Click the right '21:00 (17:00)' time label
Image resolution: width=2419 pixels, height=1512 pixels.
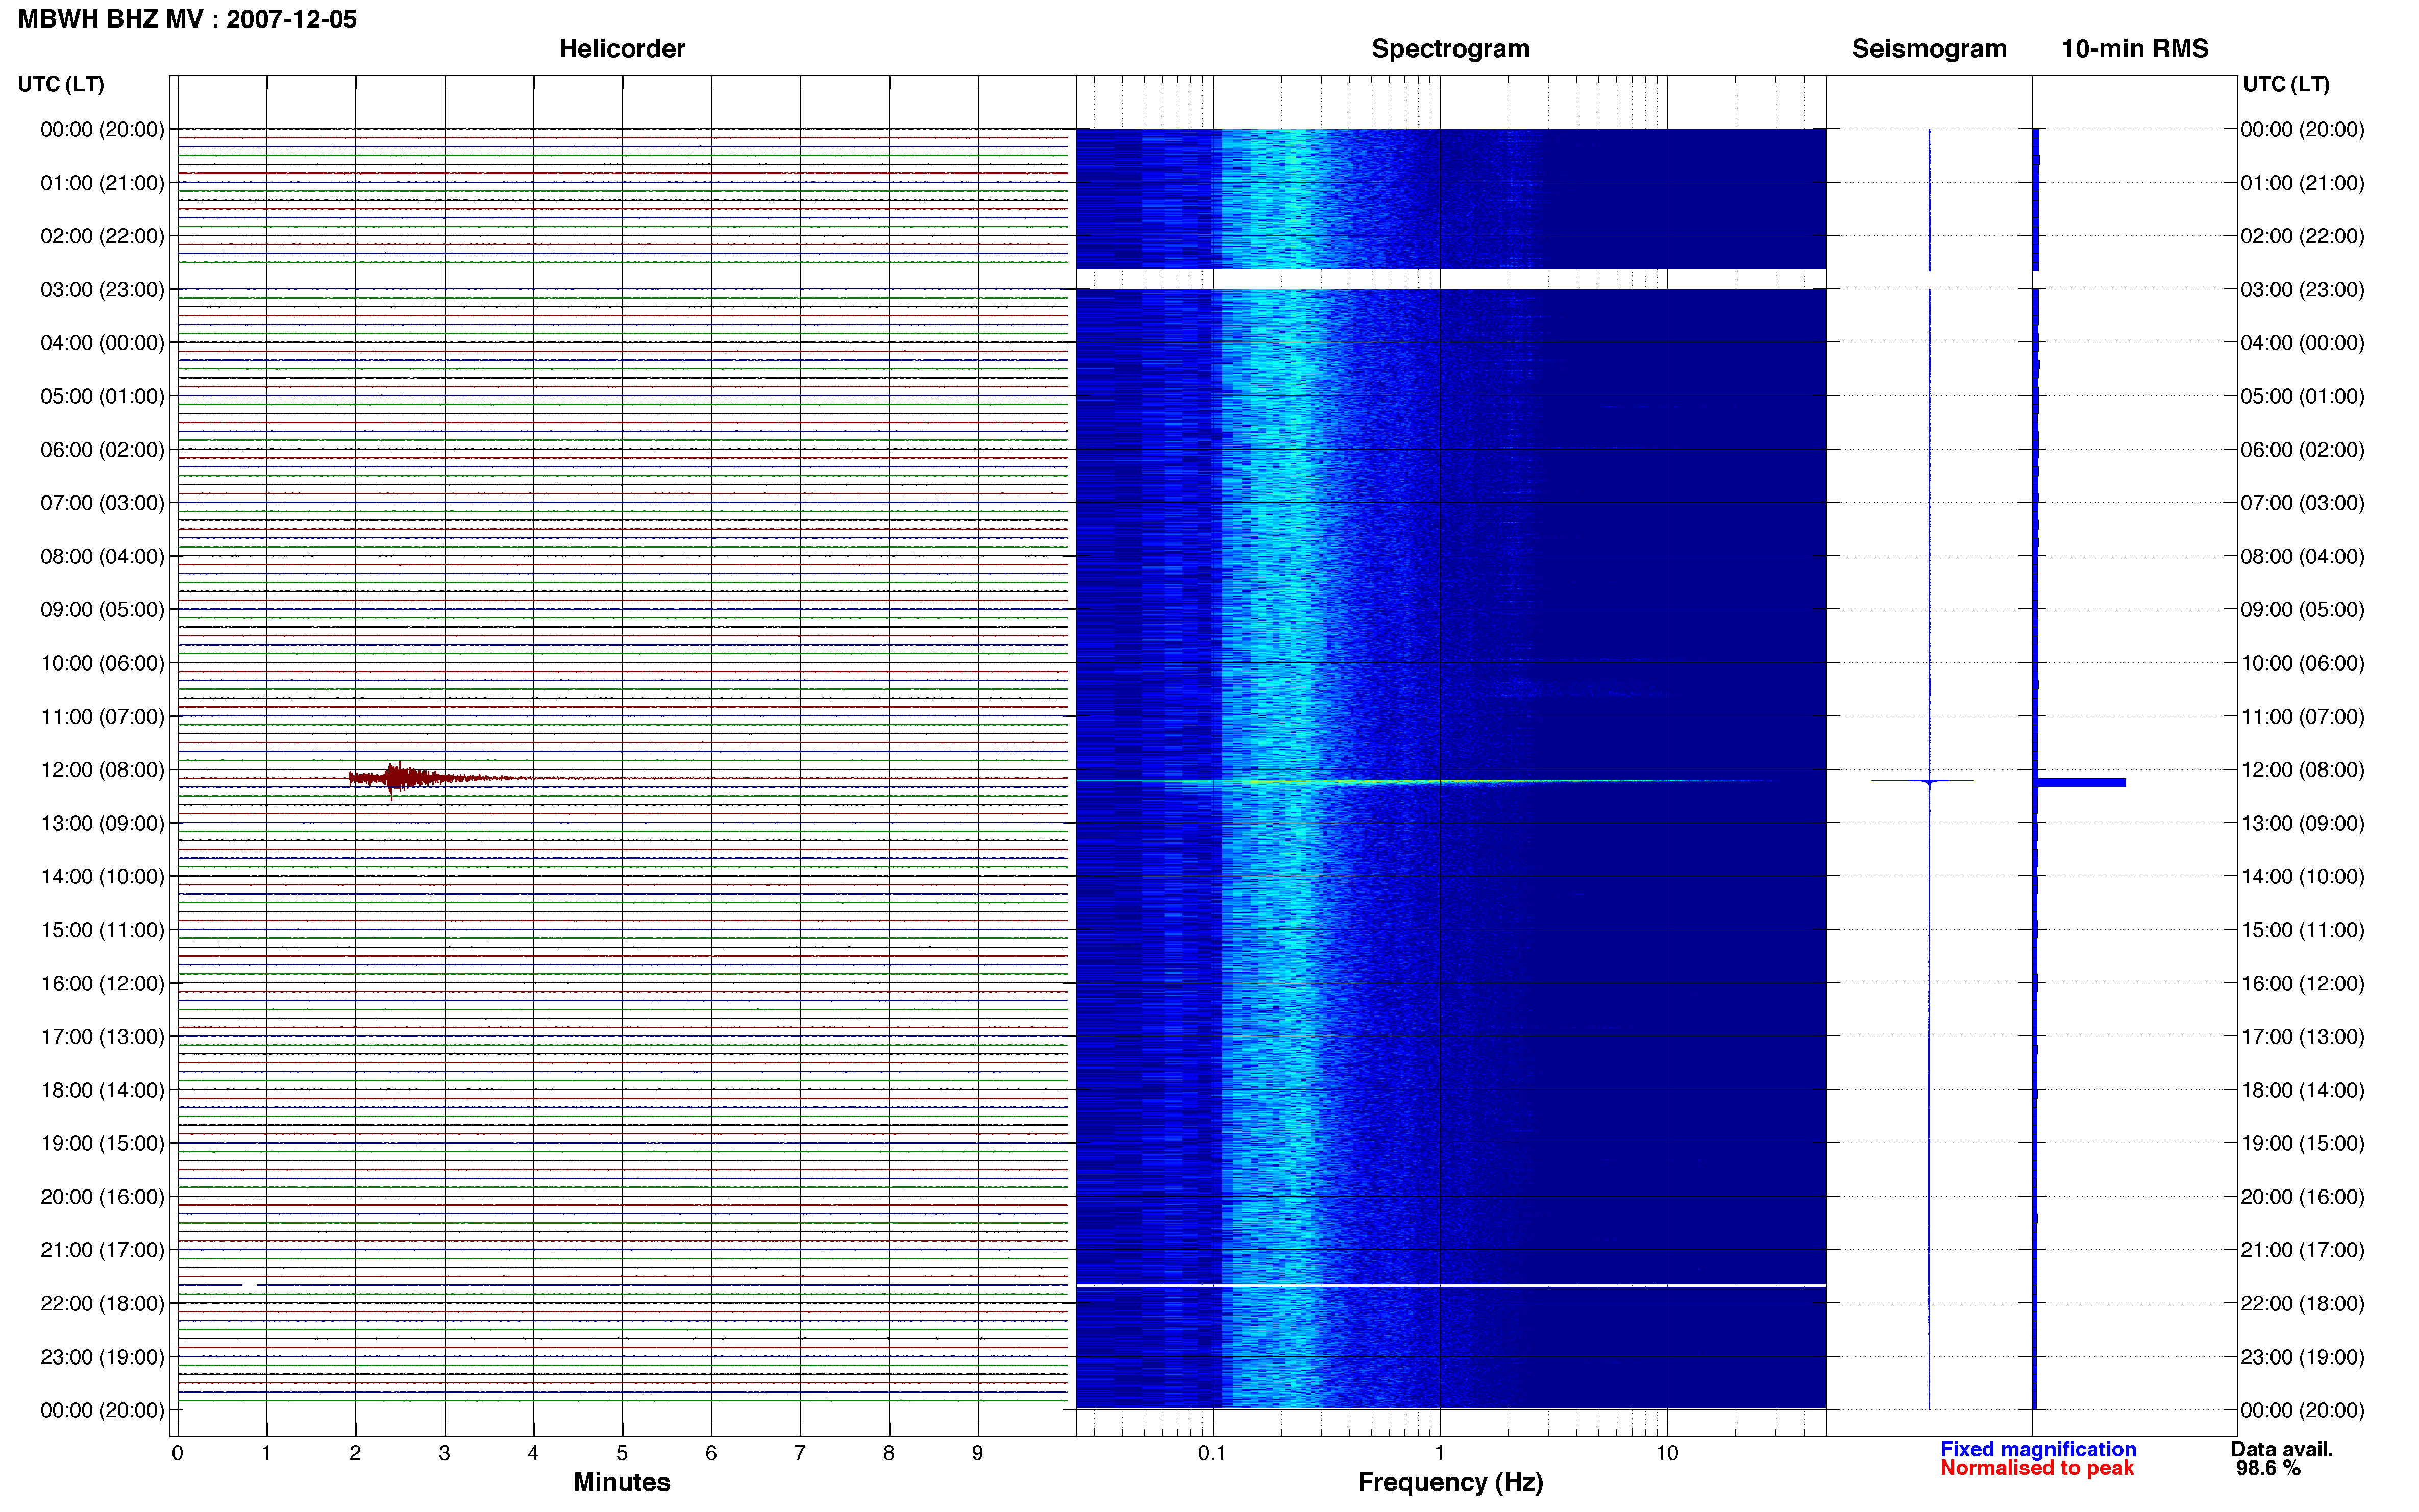click(x=2302, y=1250)
